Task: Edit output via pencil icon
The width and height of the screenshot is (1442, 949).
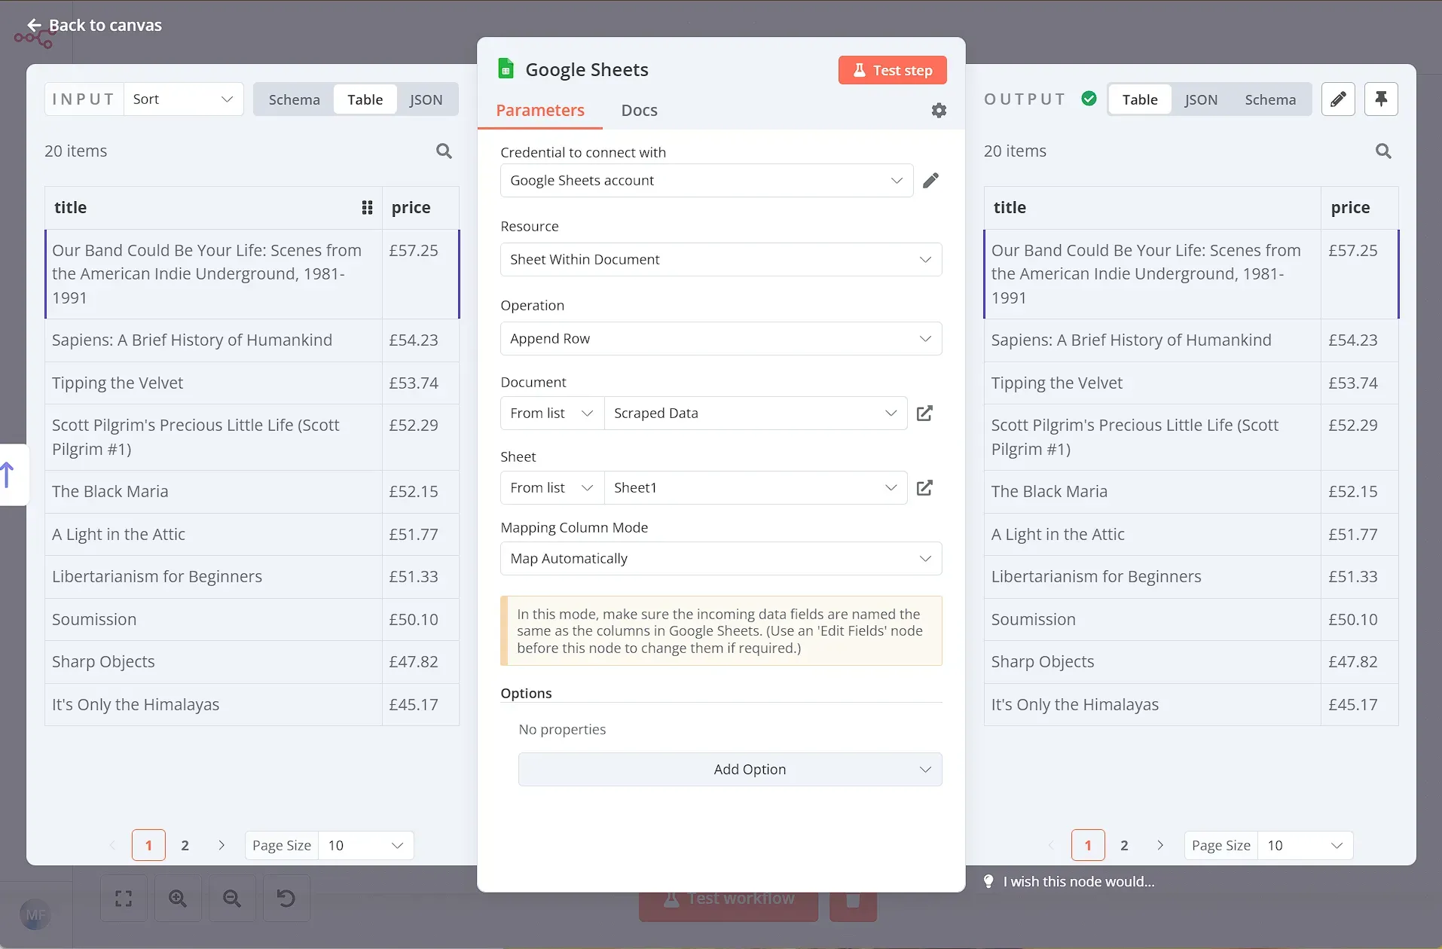Action: pos(1339,99)
